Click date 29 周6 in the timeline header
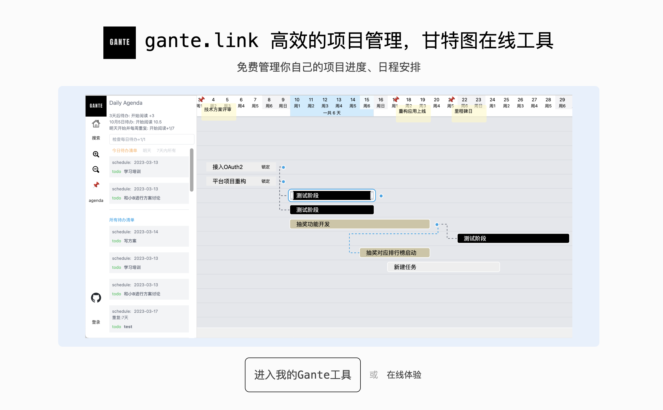 coord(562,103)
